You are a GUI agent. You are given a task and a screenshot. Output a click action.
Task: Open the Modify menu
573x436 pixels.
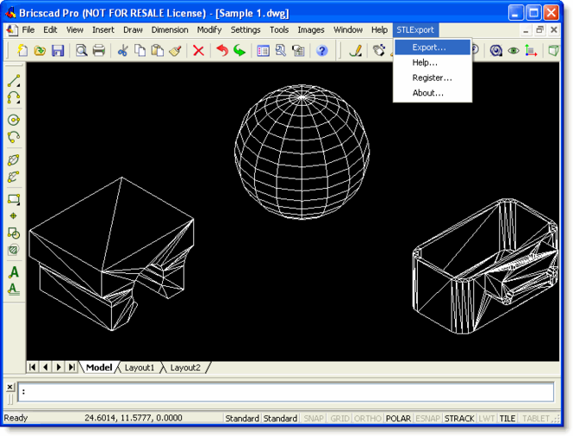point(209,29)
